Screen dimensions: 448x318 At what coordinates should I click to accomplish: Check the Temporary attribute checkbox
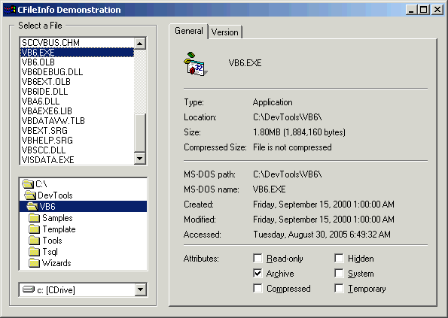(339, 289)
